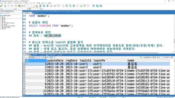Close the Query 1 tab
The height and width of the screenshot is (98, 175).
(x=31, y=13)
